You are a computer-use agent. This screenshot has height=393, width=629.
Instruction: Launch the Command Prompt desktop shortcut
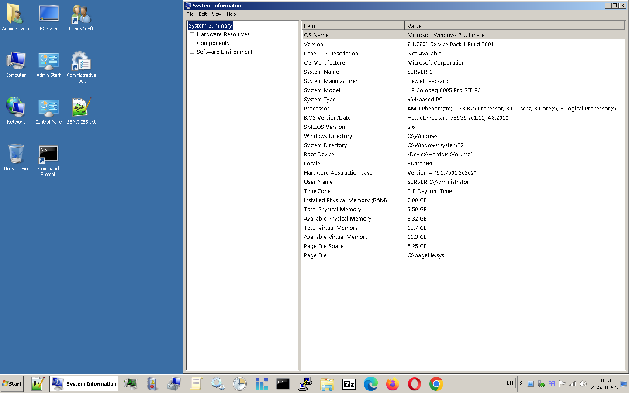click(x=48, y=161)
